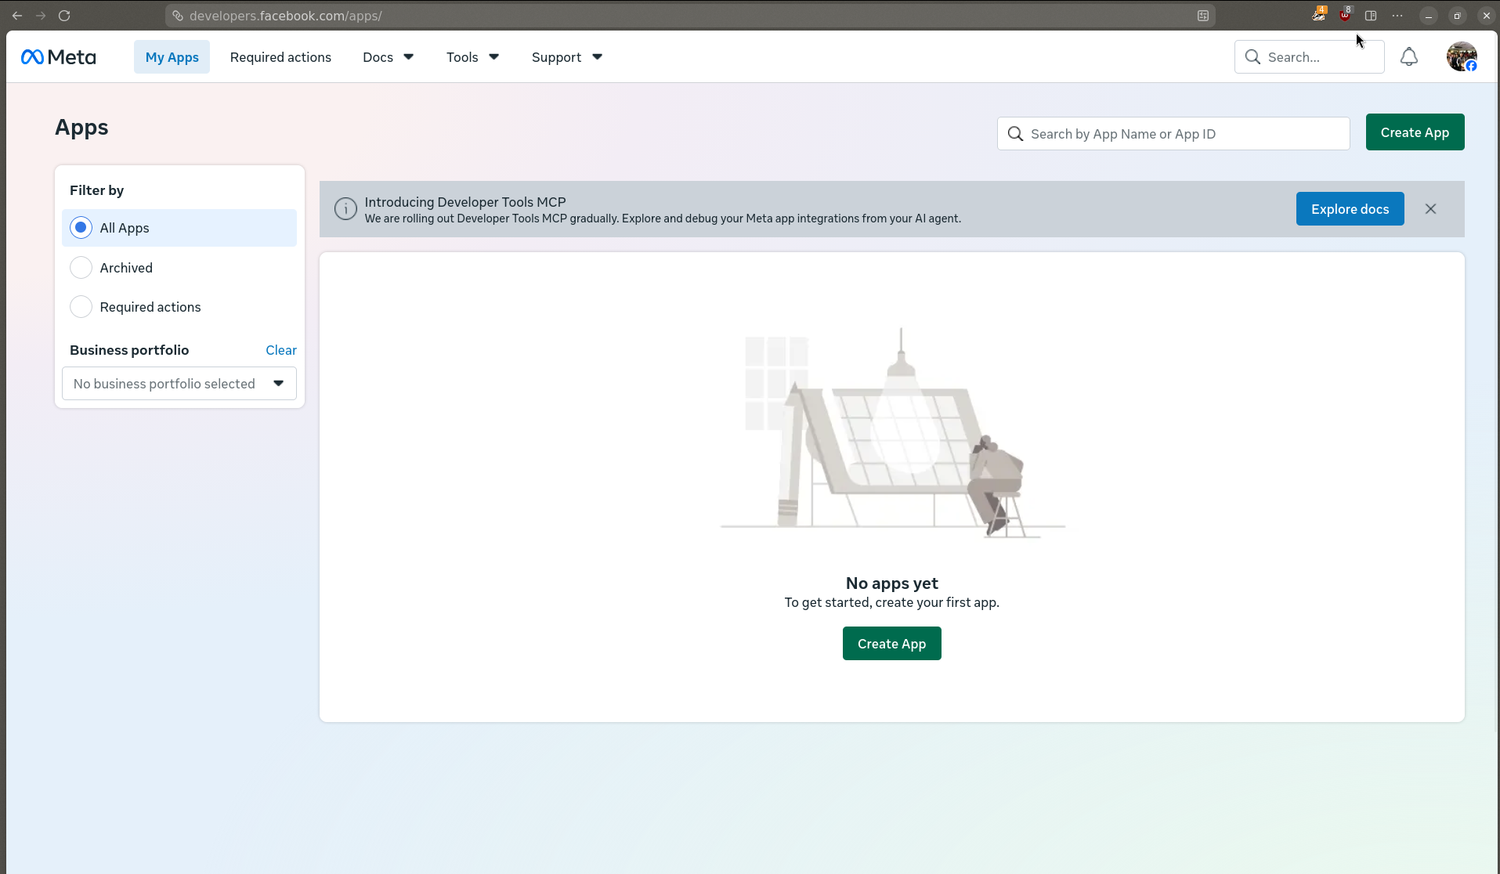Click the uBlock Origin extension icon

pos(1345,15)
